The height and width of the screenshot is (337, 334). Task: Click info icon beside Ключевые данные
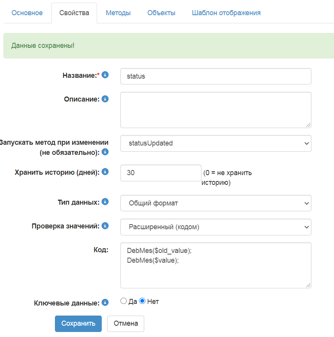(x=105, y=302)
